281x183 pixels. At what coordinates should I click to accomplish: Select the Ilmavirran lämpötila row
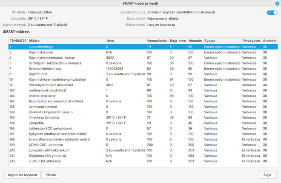click(143, 118)
